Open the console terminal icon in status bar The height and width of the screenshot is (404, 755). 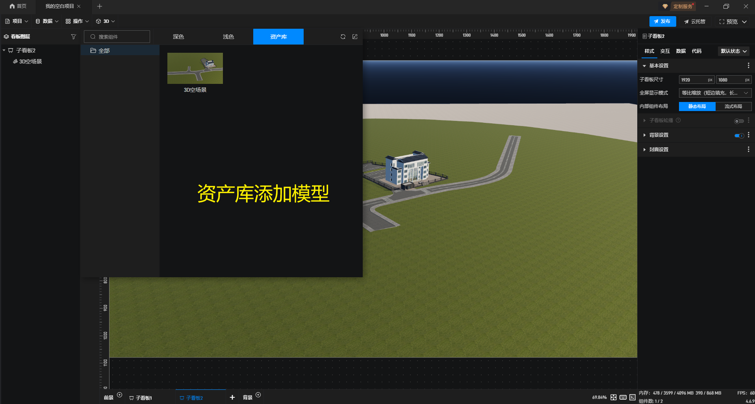coord(632,397)
